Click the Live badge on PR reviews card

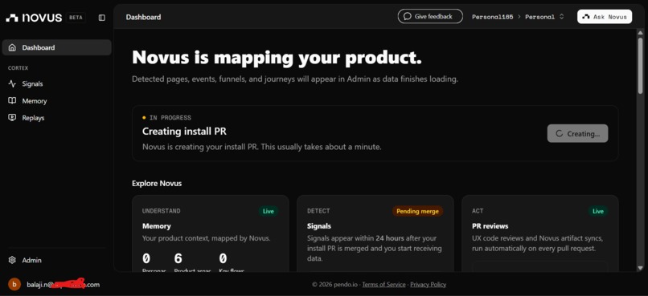coord(598,211)
